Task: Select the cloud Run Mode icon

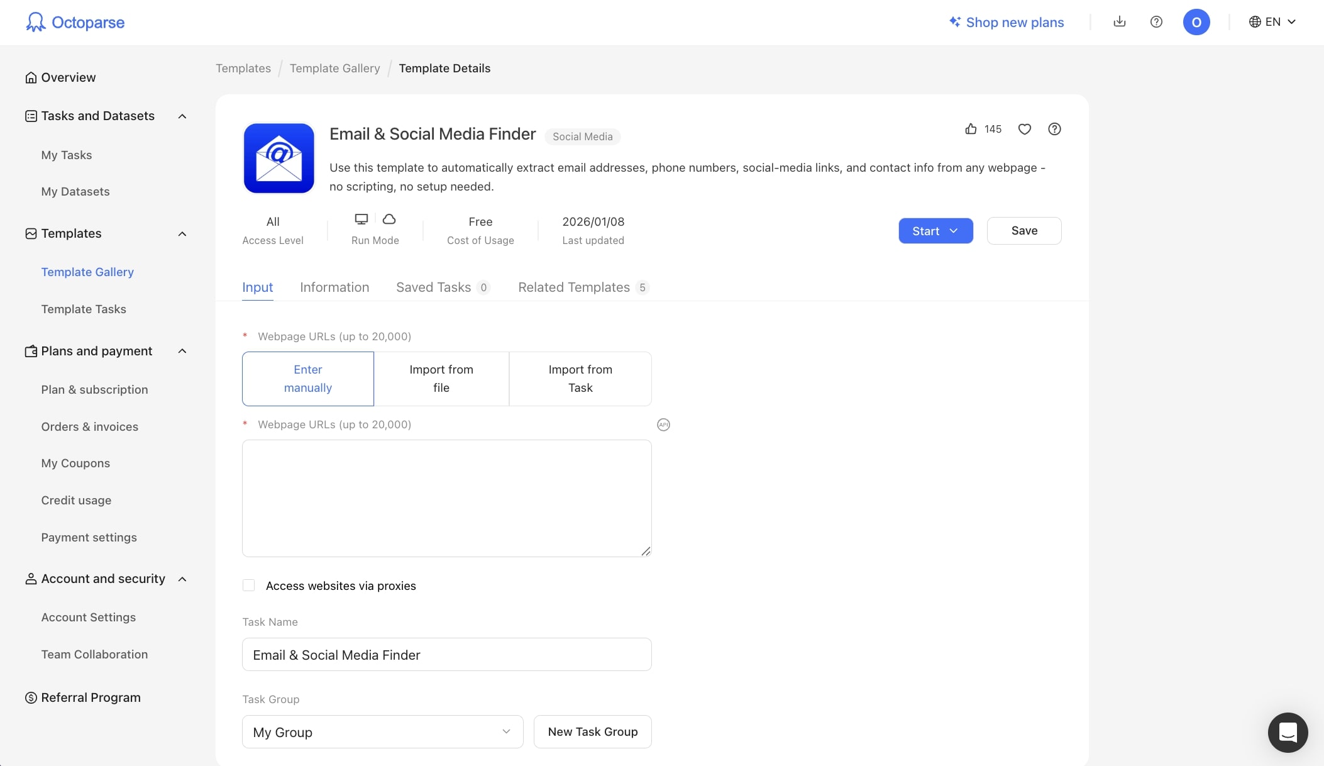Action: [x=389, y=218]
